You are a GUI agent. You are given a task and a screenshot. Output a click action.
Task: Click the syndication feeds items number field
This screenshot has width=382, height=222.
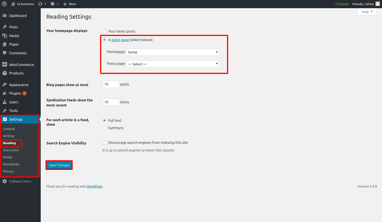(x=111, y=102)
